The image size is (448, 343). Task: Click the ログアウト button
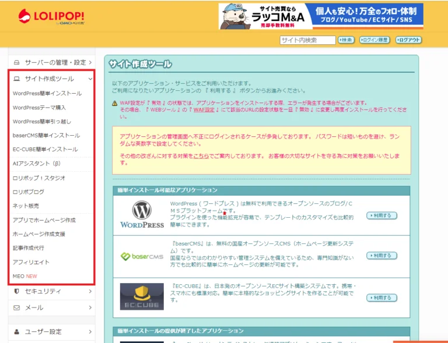tap(408, 40)
